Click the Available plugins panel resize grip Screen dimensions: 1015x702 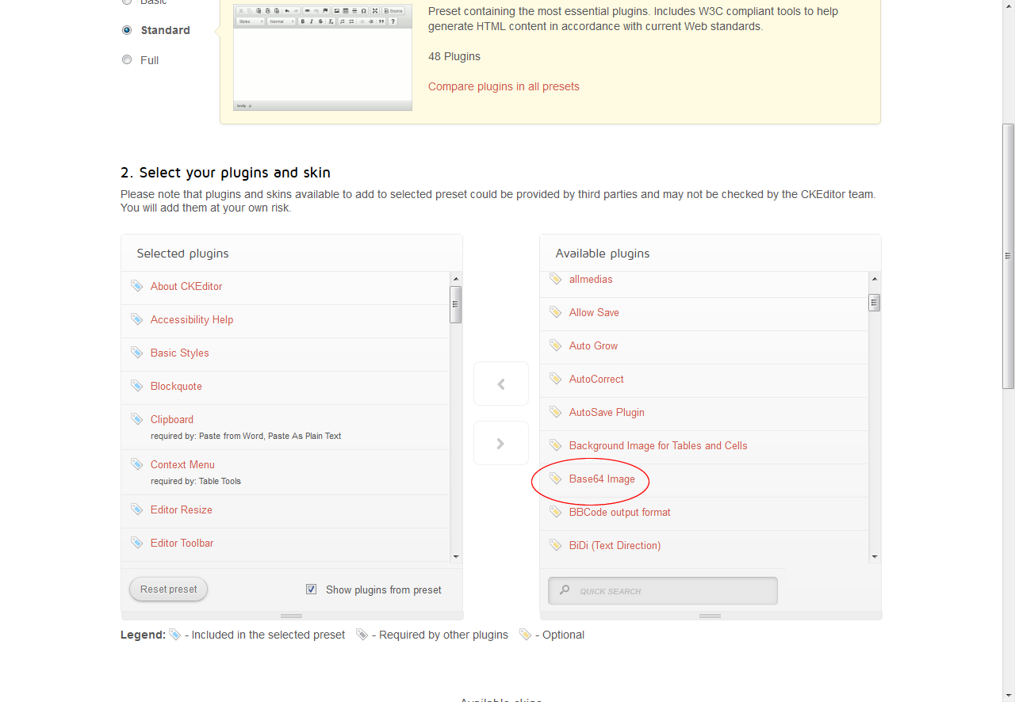point(710,616)
